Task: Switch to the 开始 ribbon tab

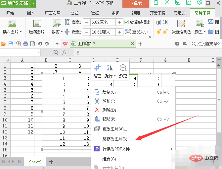Action: click(x=10, y=13)
